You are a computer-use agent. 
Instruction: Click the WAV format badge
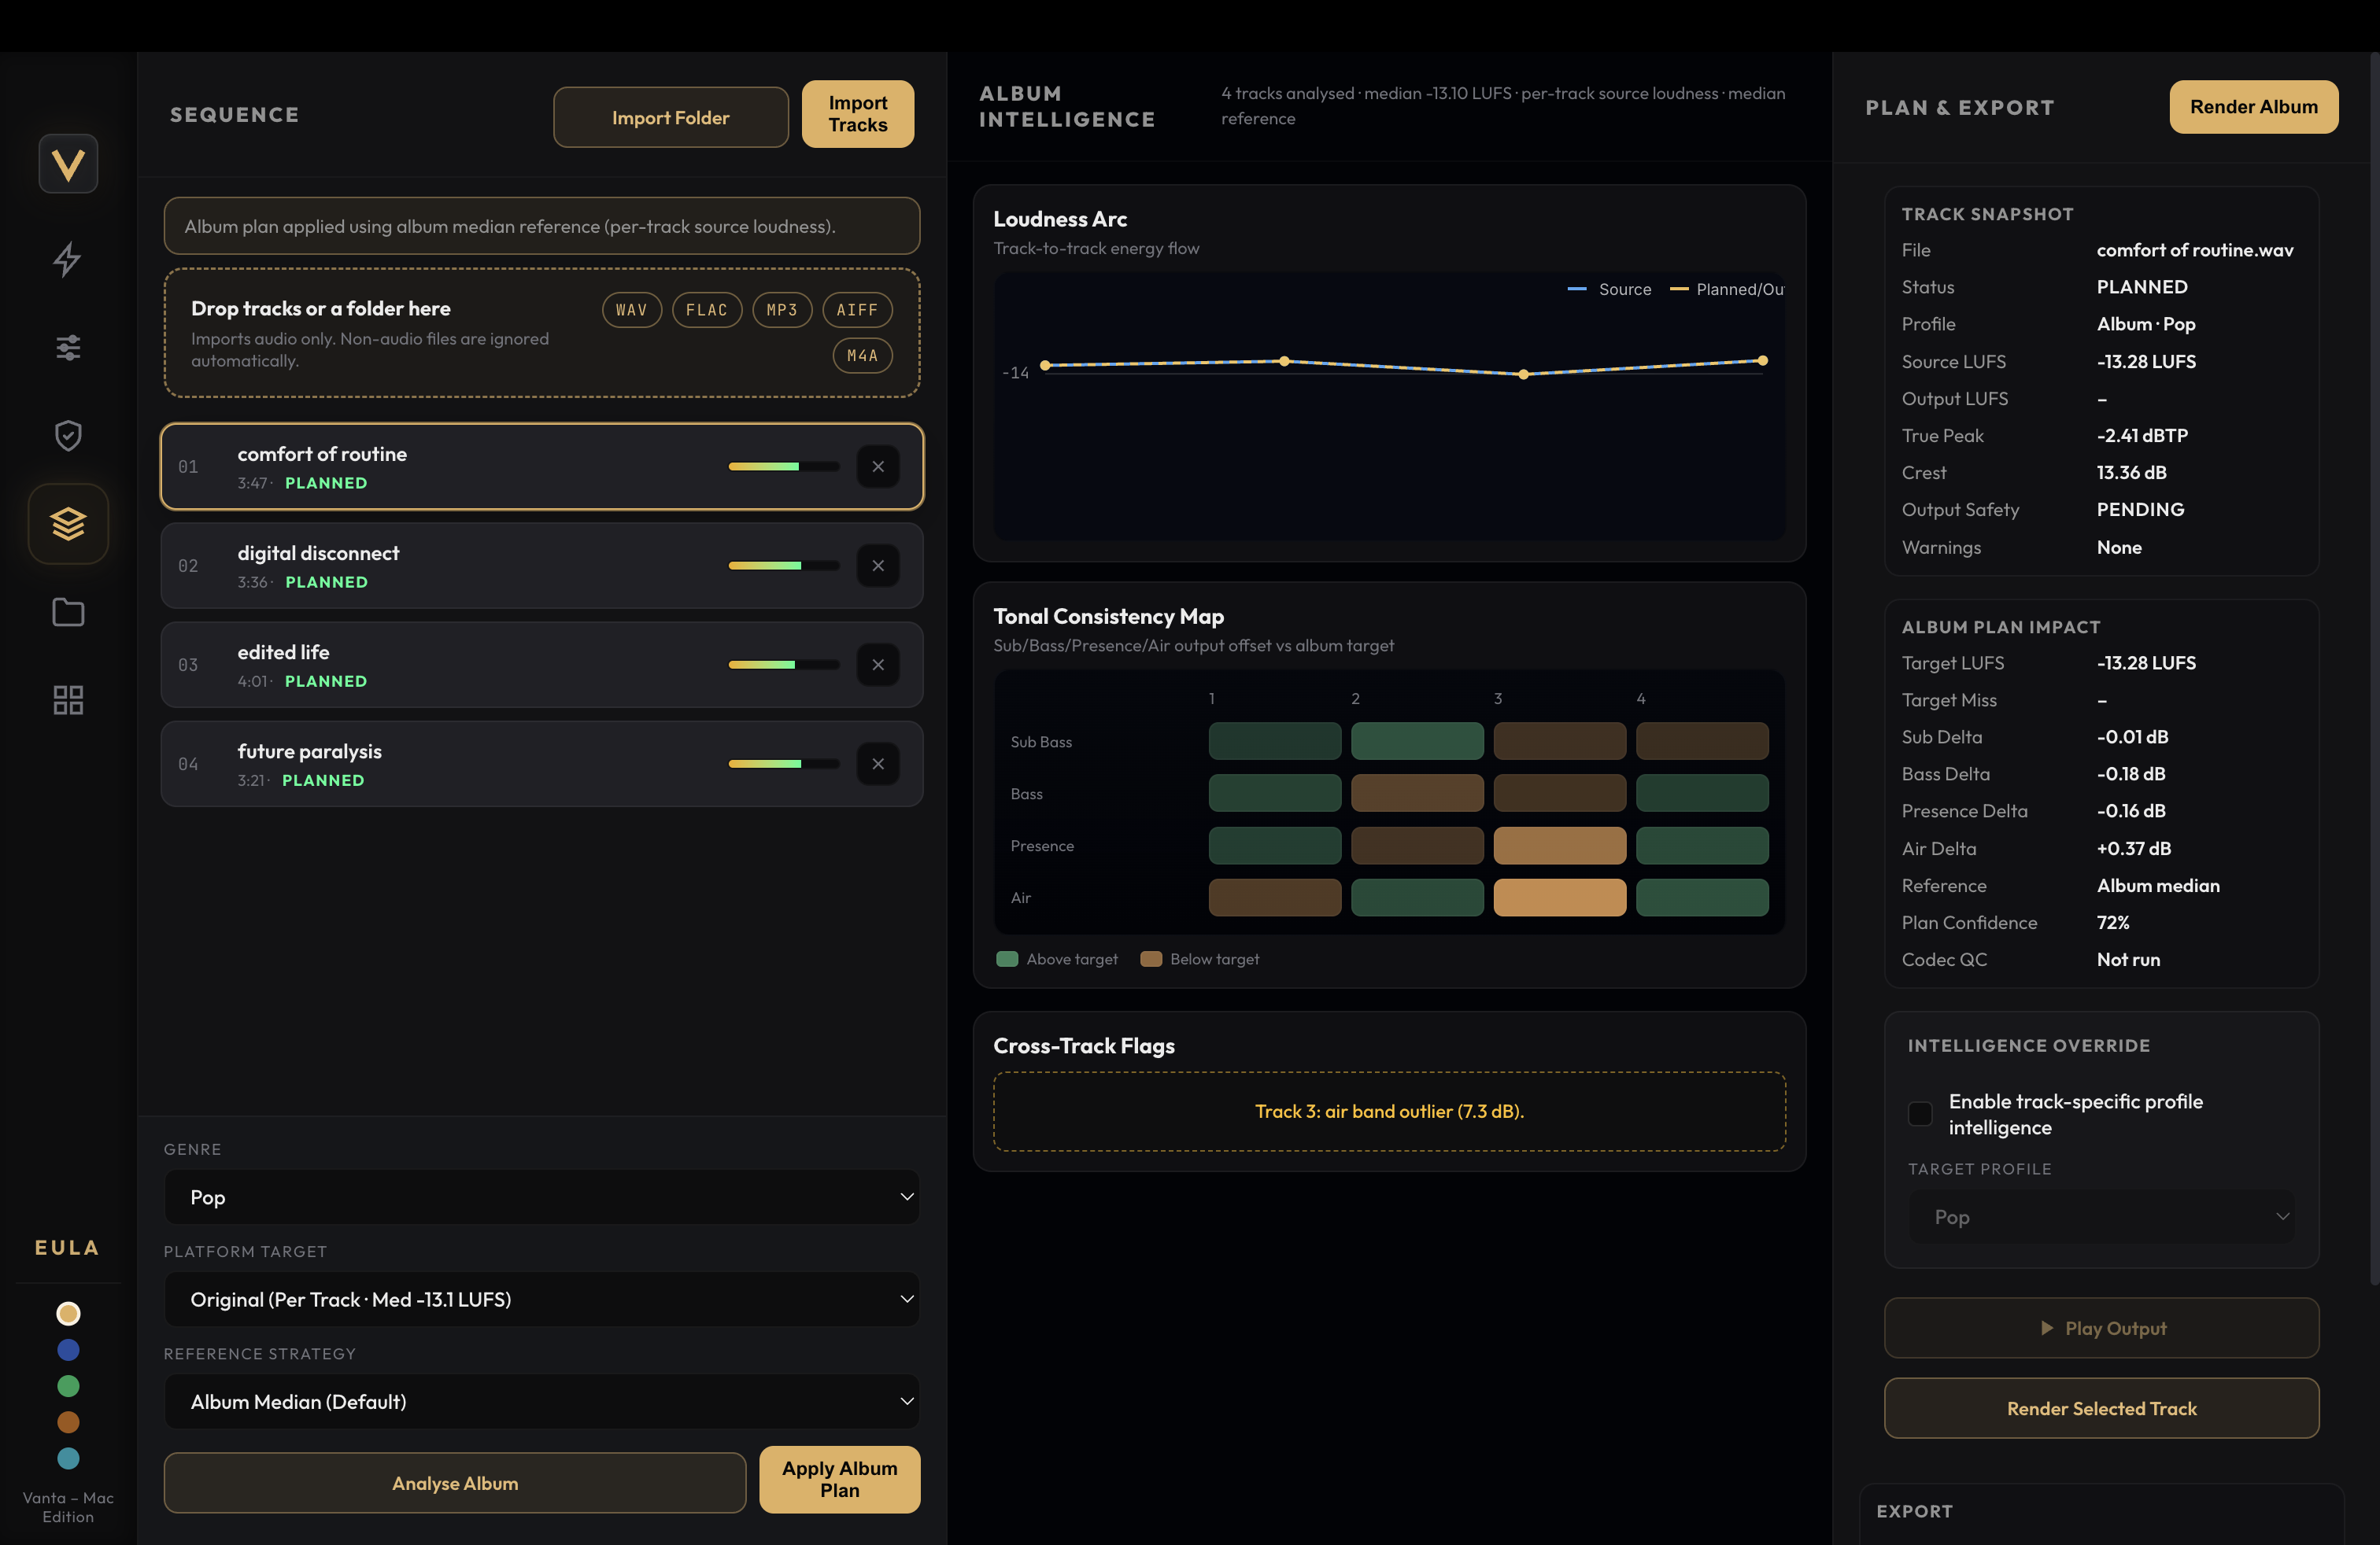631,310
